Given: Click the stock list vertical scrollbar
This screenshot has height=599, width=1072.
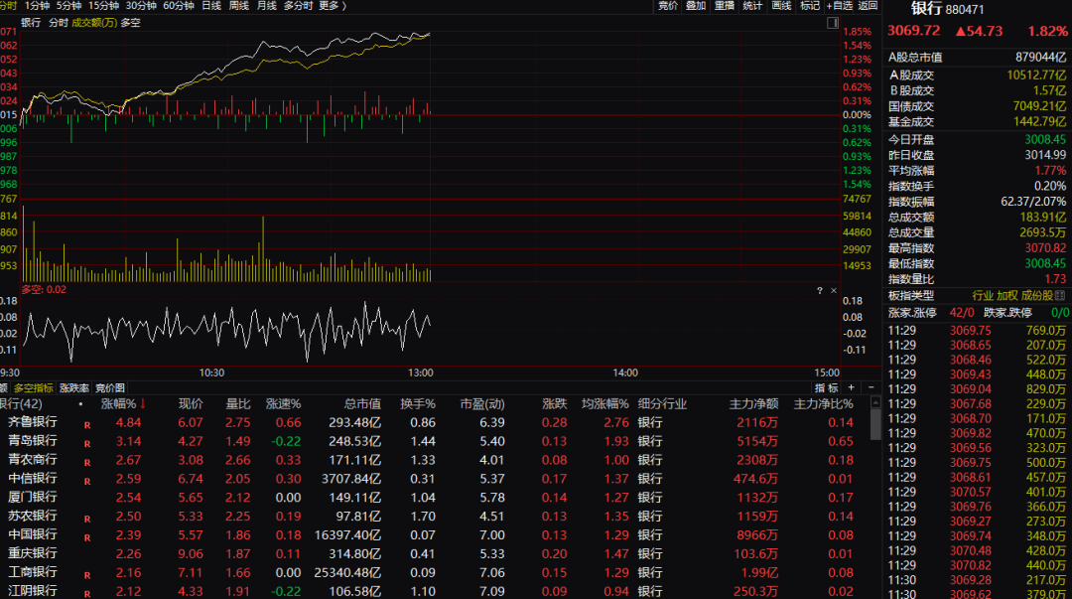Looking at the screenshot, I should [x=875, y=422].
